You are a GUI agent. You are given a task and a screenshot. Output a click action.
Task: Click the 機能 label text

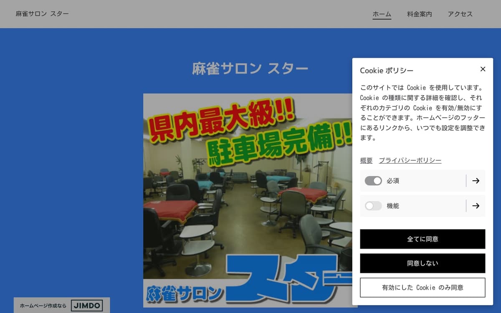[x=393, y=206]
